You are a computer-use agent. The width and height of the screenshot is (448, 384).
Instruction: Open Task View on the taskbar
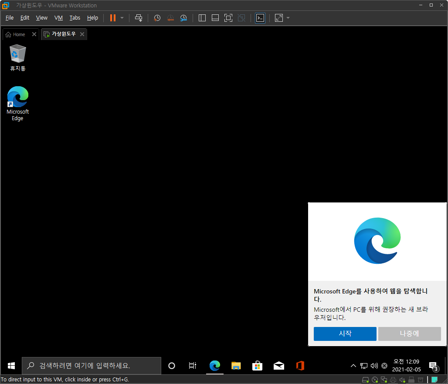[193, 366]
